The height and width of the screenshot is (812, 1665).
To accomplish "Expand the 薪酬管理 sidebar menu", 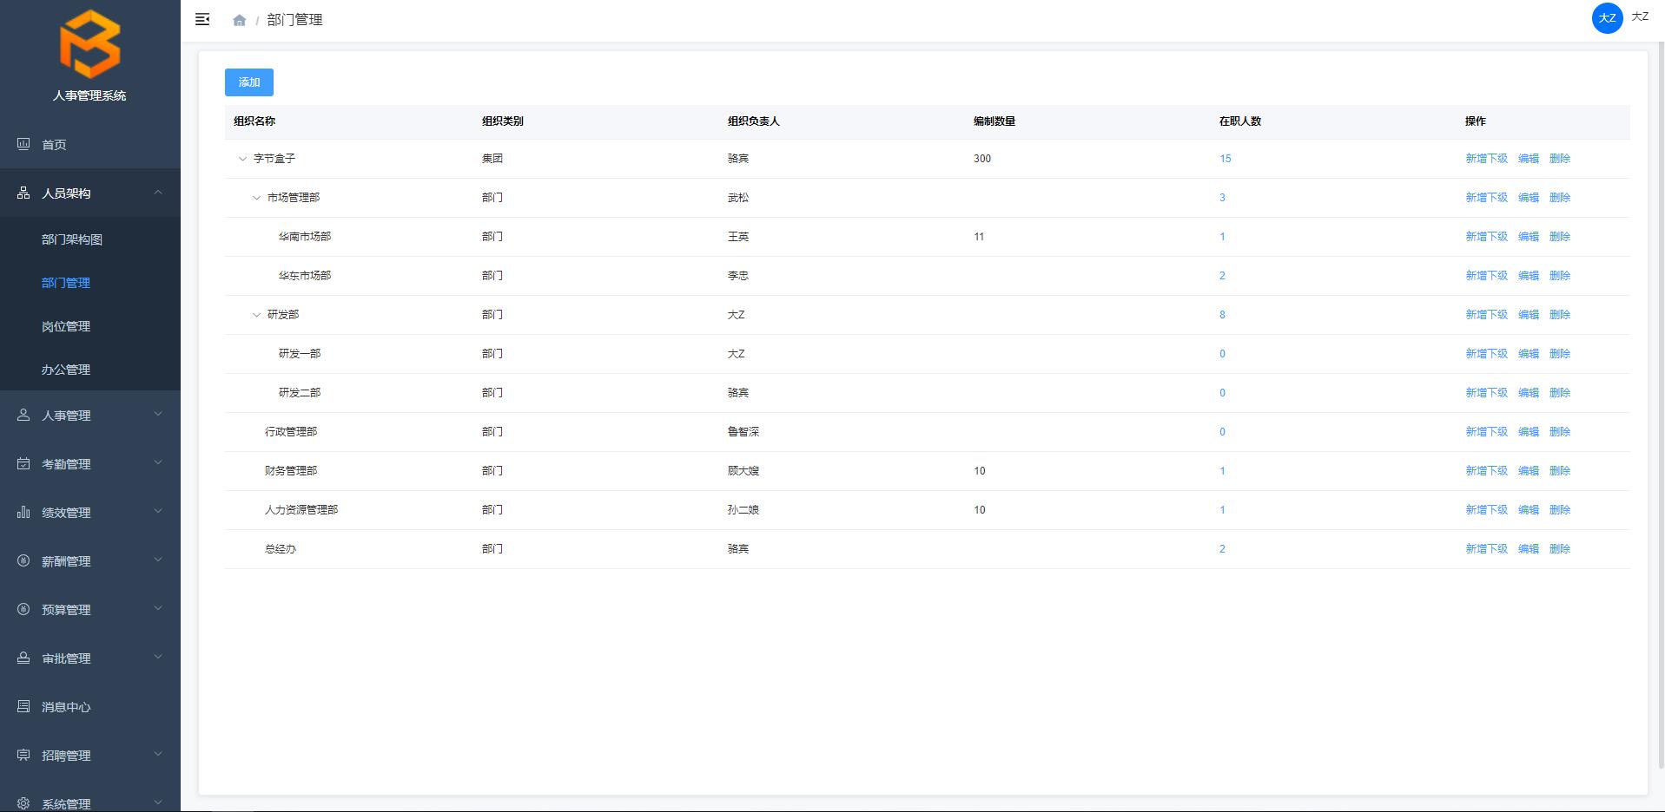I will (x=66, y=561).
